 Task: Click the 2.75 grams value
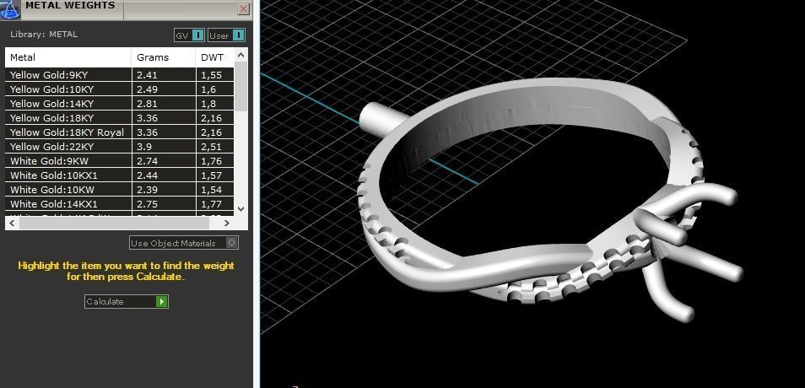(x=147, y=204)
